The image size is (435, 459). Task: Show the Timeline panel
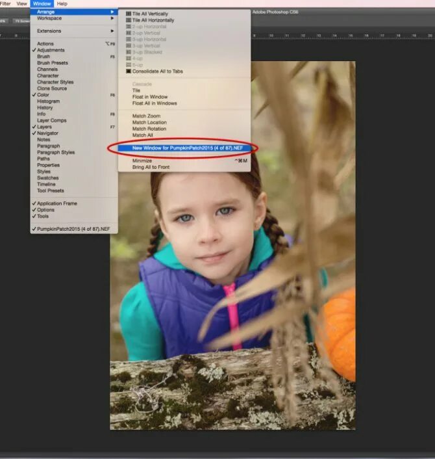click(x=74, y=185)
